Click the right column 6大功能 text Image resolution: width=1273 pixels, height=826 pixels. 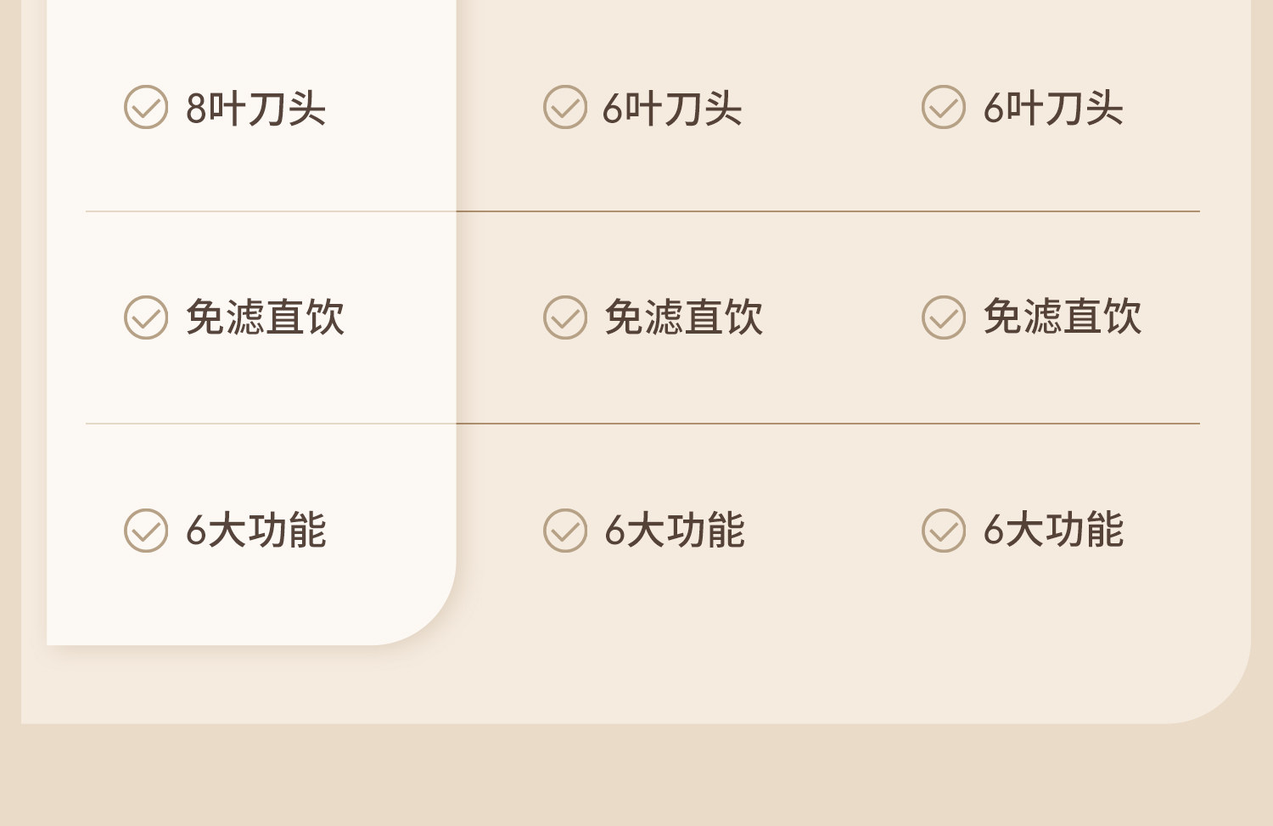point(1053,531)
